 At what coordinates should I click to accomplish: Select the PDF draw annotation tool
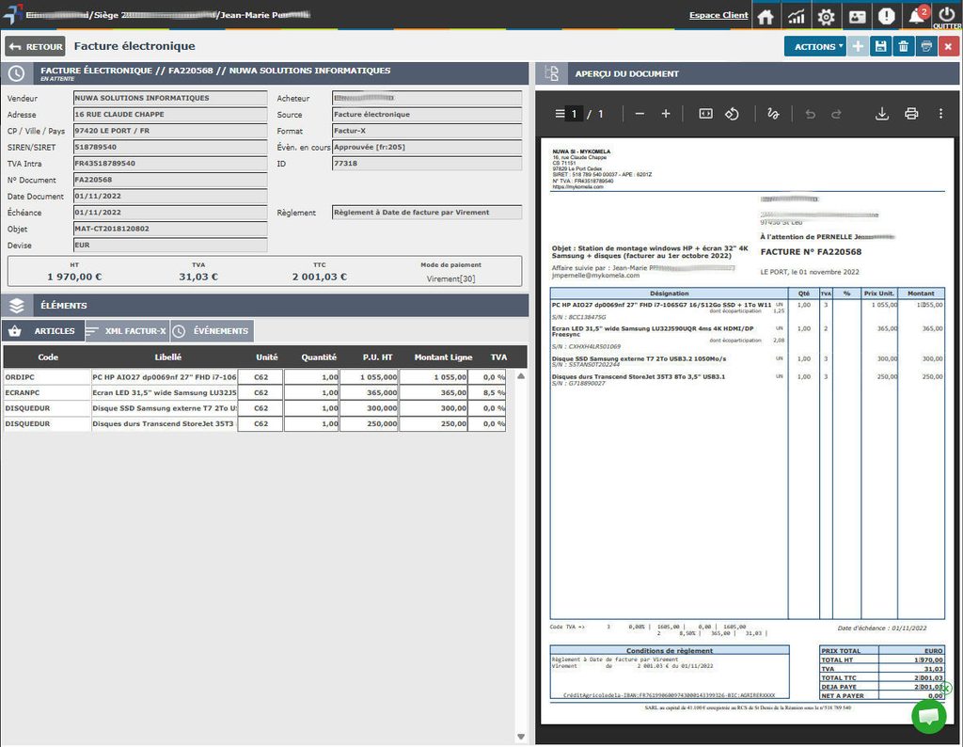click(773, 114)
